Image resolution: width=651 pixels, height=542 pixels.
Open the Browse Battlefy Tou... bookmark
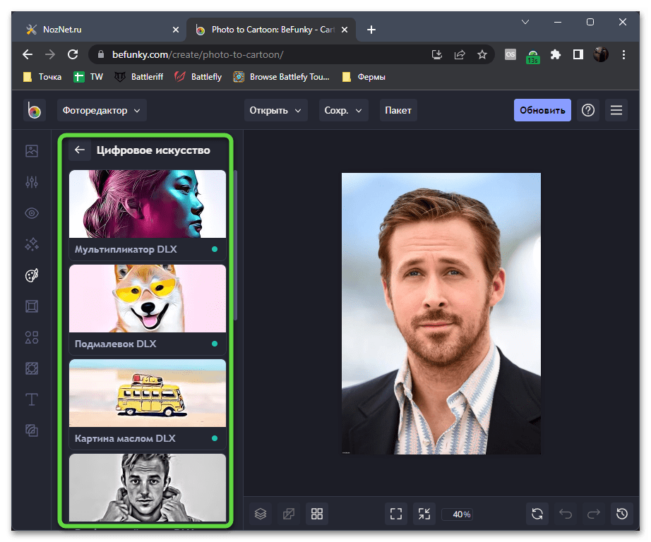282,77
